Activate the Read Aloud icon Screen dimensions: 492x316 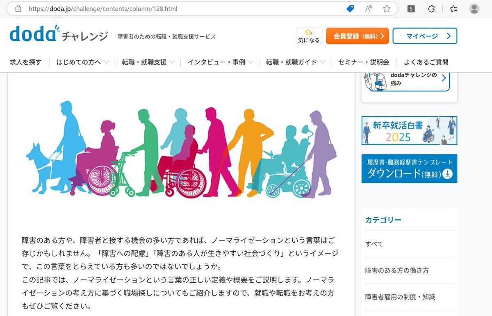click(x=369, y=9)
